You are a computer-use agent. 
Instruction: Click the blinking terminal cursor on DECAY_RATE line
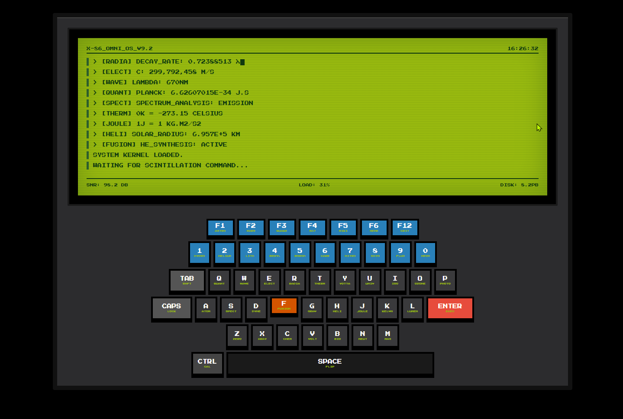point(242,62)
